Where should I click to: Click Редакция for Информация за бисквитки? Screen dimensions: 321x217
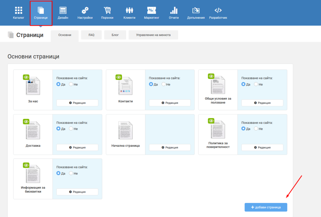(x=77, y=192)
